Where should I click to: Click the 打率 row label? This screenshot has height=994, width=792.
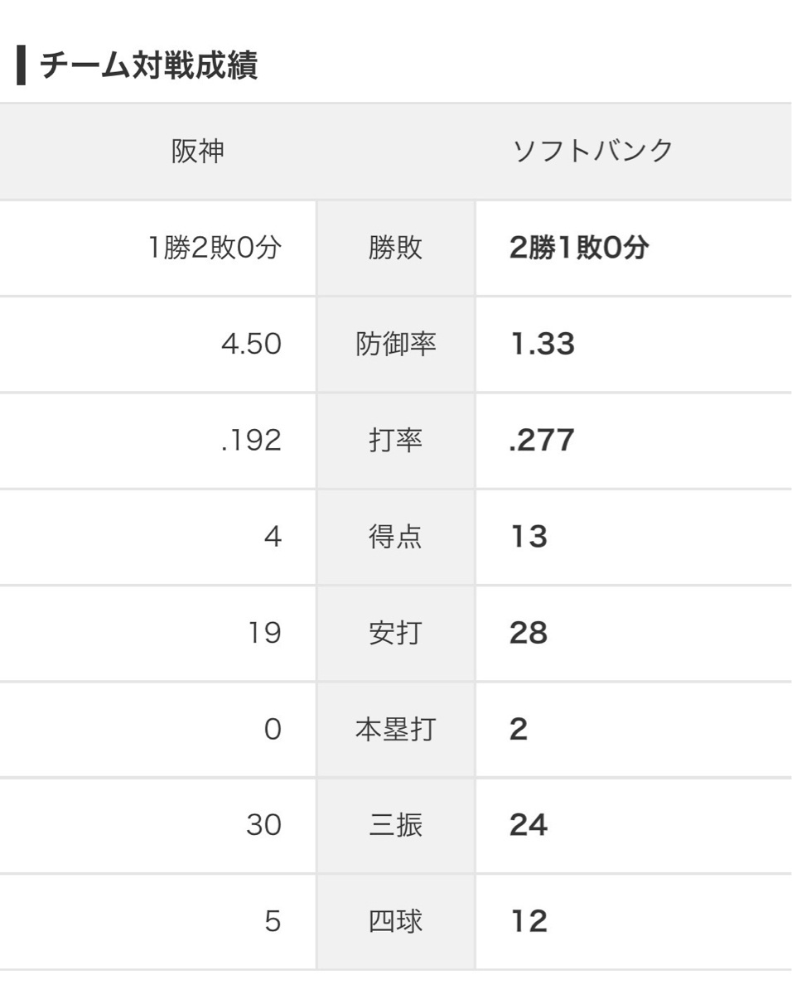[x=395, y=441]
